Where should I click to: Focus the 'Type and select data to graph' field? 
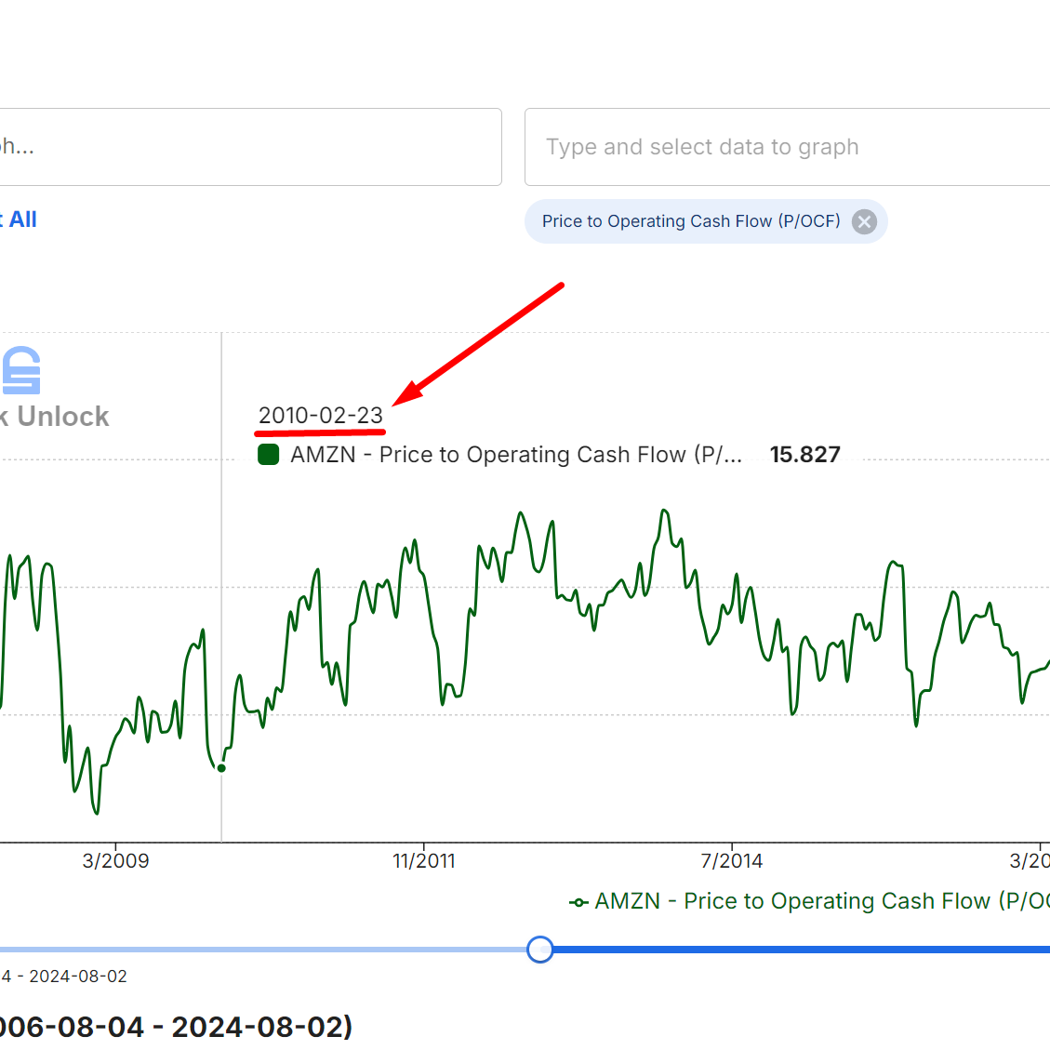[787, 147]
